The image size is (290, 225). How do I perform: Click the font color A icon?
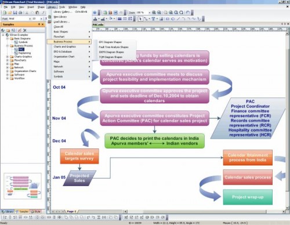(x=95, y=19)
